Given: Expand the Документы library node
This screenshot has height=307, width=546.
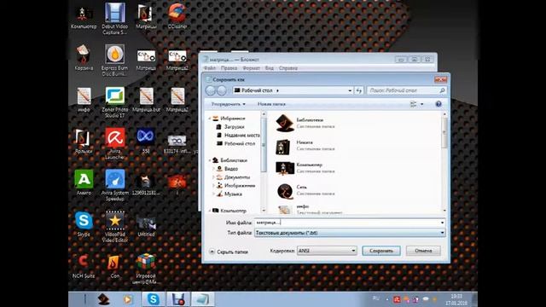Looking at the screenshot, I should pyautogui.click(x=213, y=177).
